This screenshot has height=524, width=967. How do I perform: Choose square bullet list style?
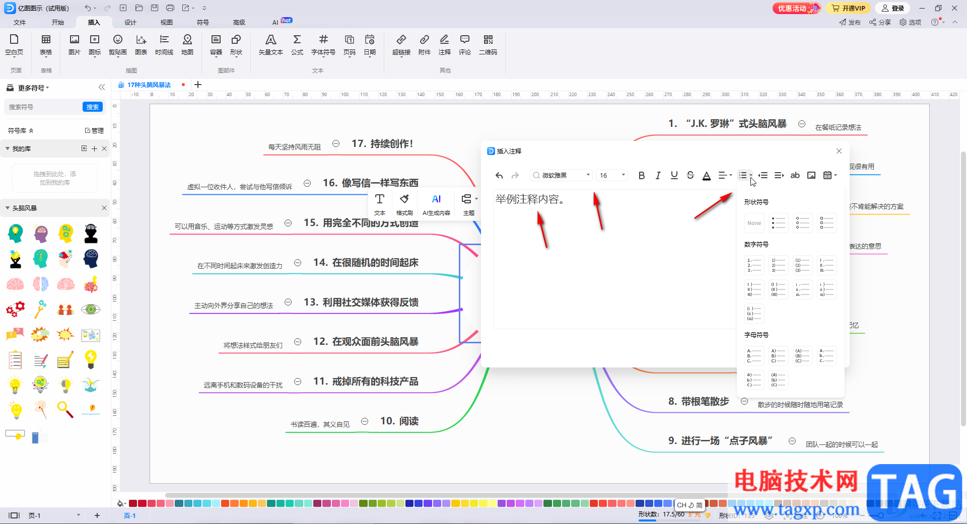(x=826, y=223)
